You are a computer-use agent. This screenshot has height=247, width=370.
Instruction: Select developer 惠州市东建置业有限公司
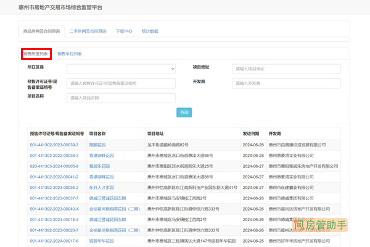[x=291, y=188]
